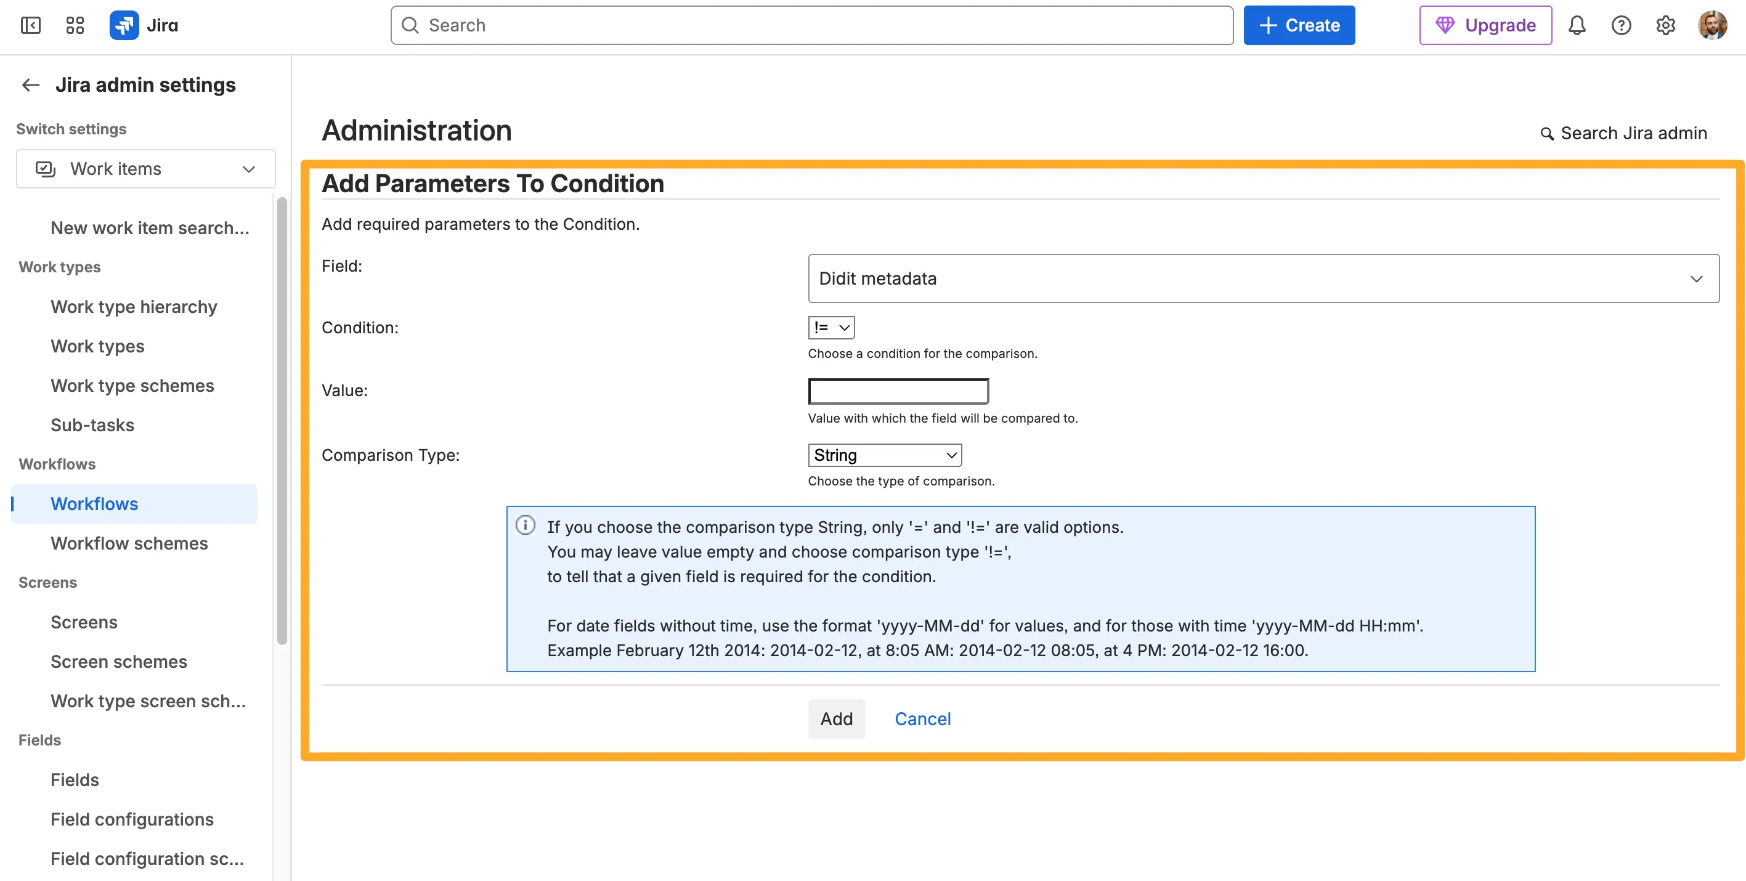Focus the Value text input field
The height and width of the screenshot is (881, 1746).
pos(898,391)
